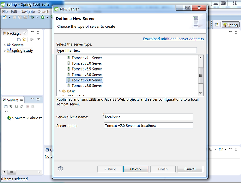Click Start server in debug mode icon
Image resolution: width=241 pixels, height=183 pixels.
[11, 106]
